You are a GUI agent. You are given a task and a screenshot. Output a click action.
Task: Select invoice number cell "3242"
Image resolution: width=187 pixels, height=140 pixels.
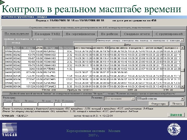[28, 69]
